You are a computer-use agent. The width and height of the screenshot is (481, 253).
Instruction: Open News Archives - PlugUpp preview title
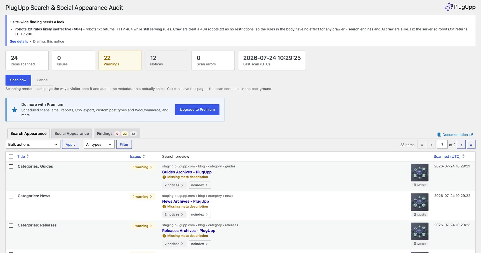tap(185, 202)
